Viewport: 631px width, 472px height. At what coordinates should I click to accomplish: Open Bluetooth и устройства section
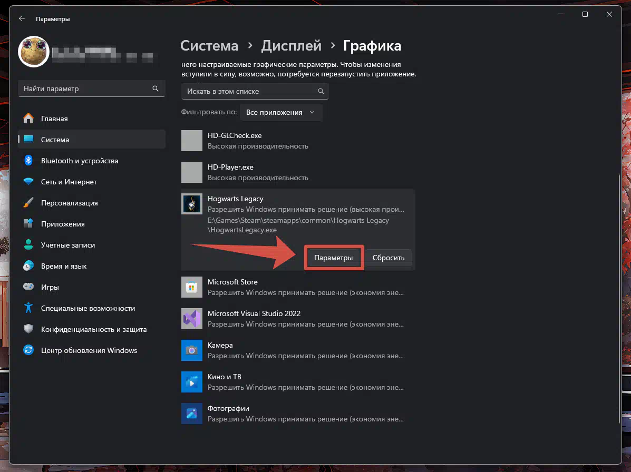(x=92, y=161)
